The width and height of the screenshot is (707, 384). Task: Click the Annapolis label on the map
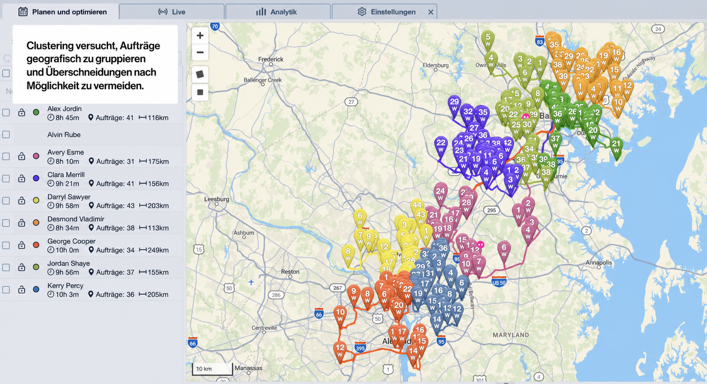point(599,263)
